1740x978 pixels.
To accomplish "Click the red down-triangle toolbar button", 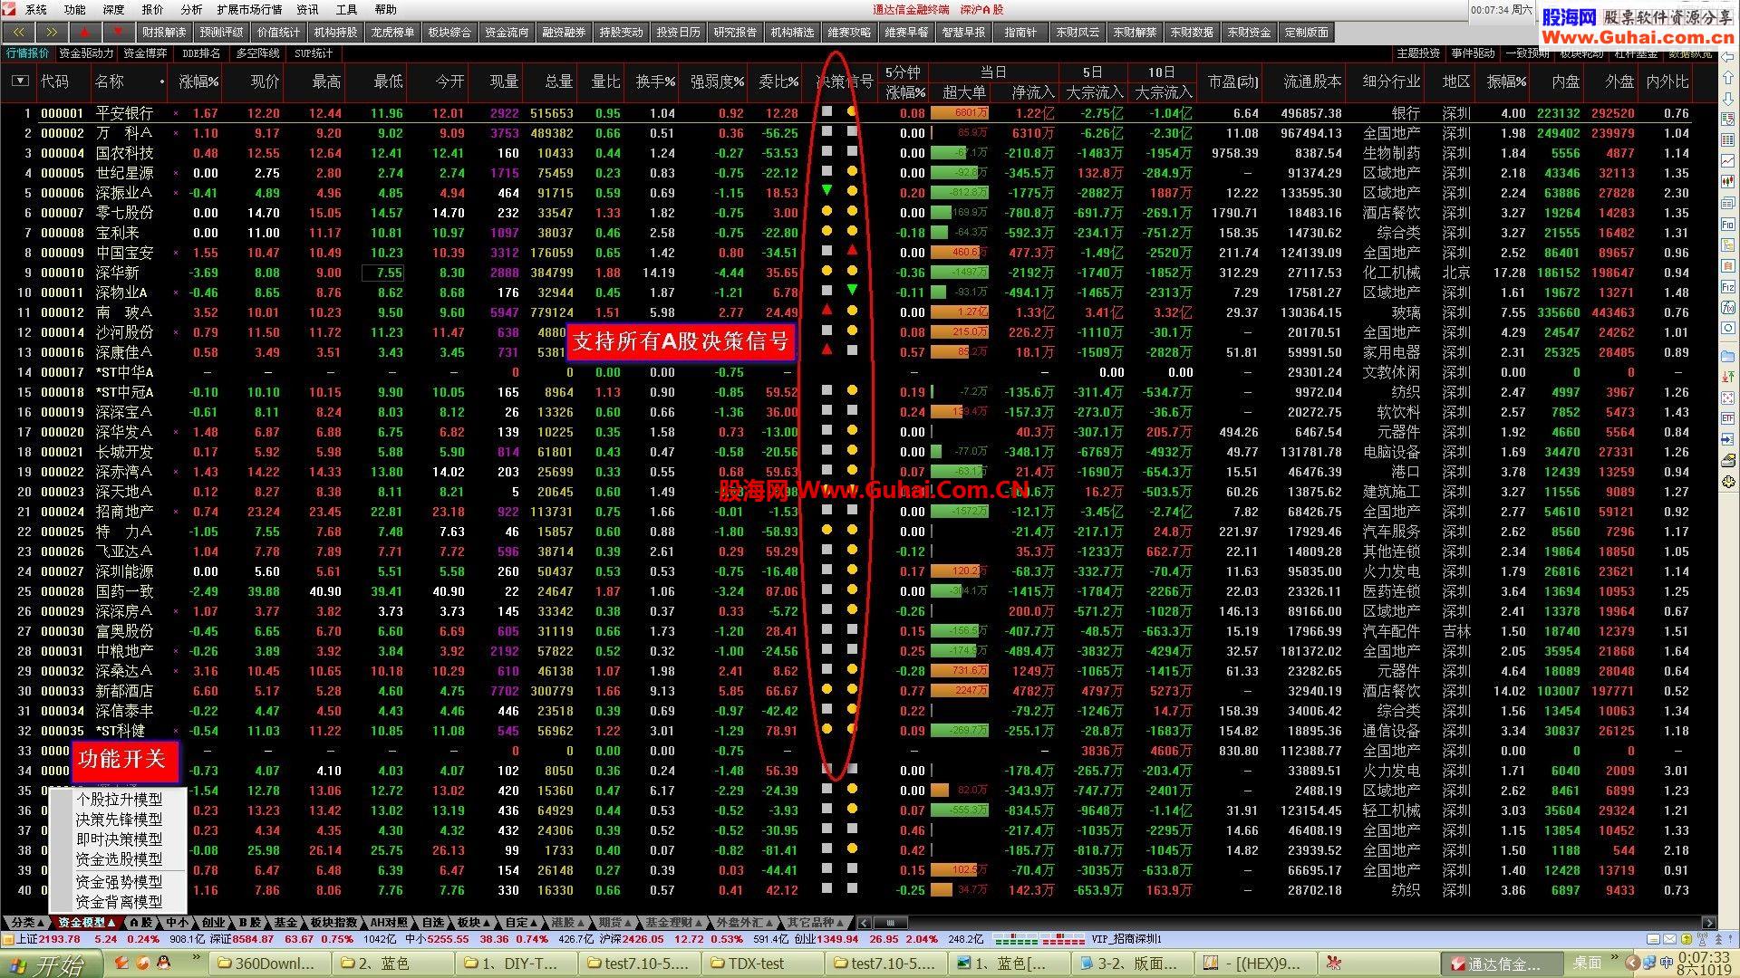I will (117, 32).
